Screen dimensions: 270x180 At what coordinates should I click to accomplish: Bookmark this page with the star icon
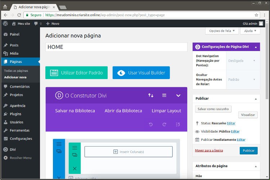[x=256, y=15]
